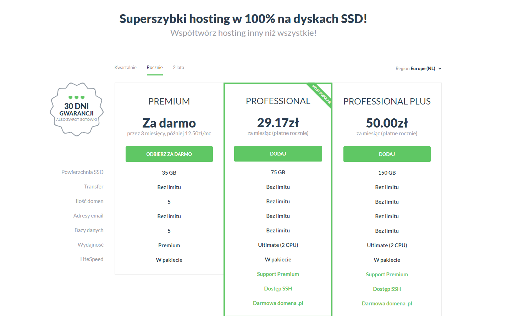Open Support Premium link in Professional Plus
This screenshot has height=316, width=524.
[387, 275]
